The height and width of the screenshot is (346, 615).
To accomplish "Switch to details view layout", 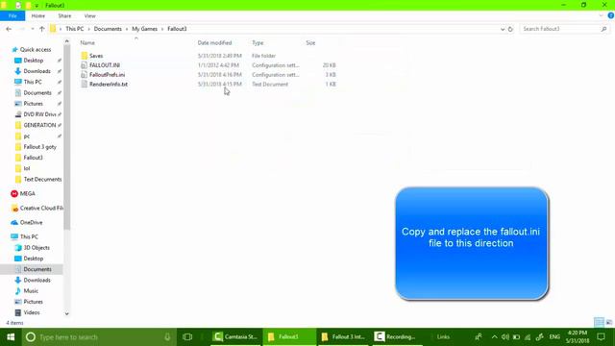I will click(x=599, y=323).
